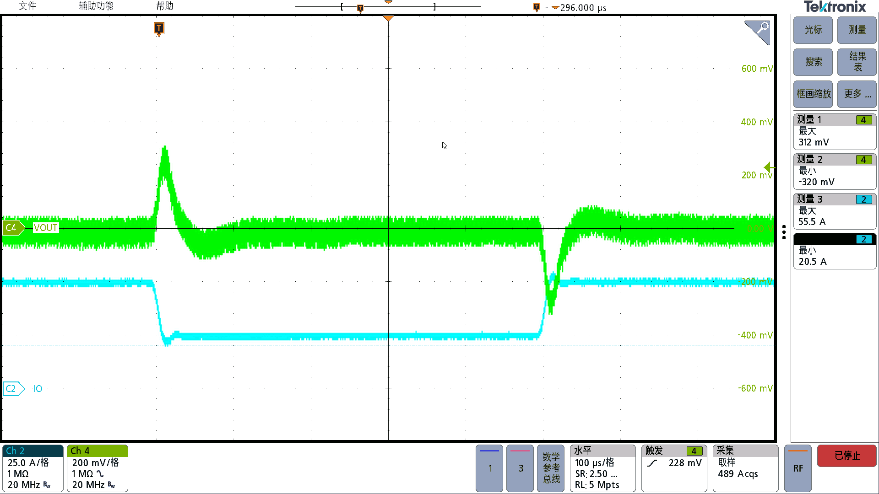Click the orange trigger T marker on waveform
Viewport: 879px width, 494px height.
click(x=159, y=28)
